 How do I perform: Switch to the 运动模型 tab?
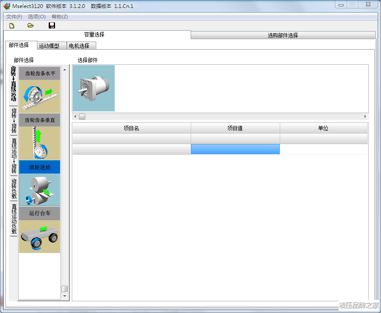click(49, 46)
